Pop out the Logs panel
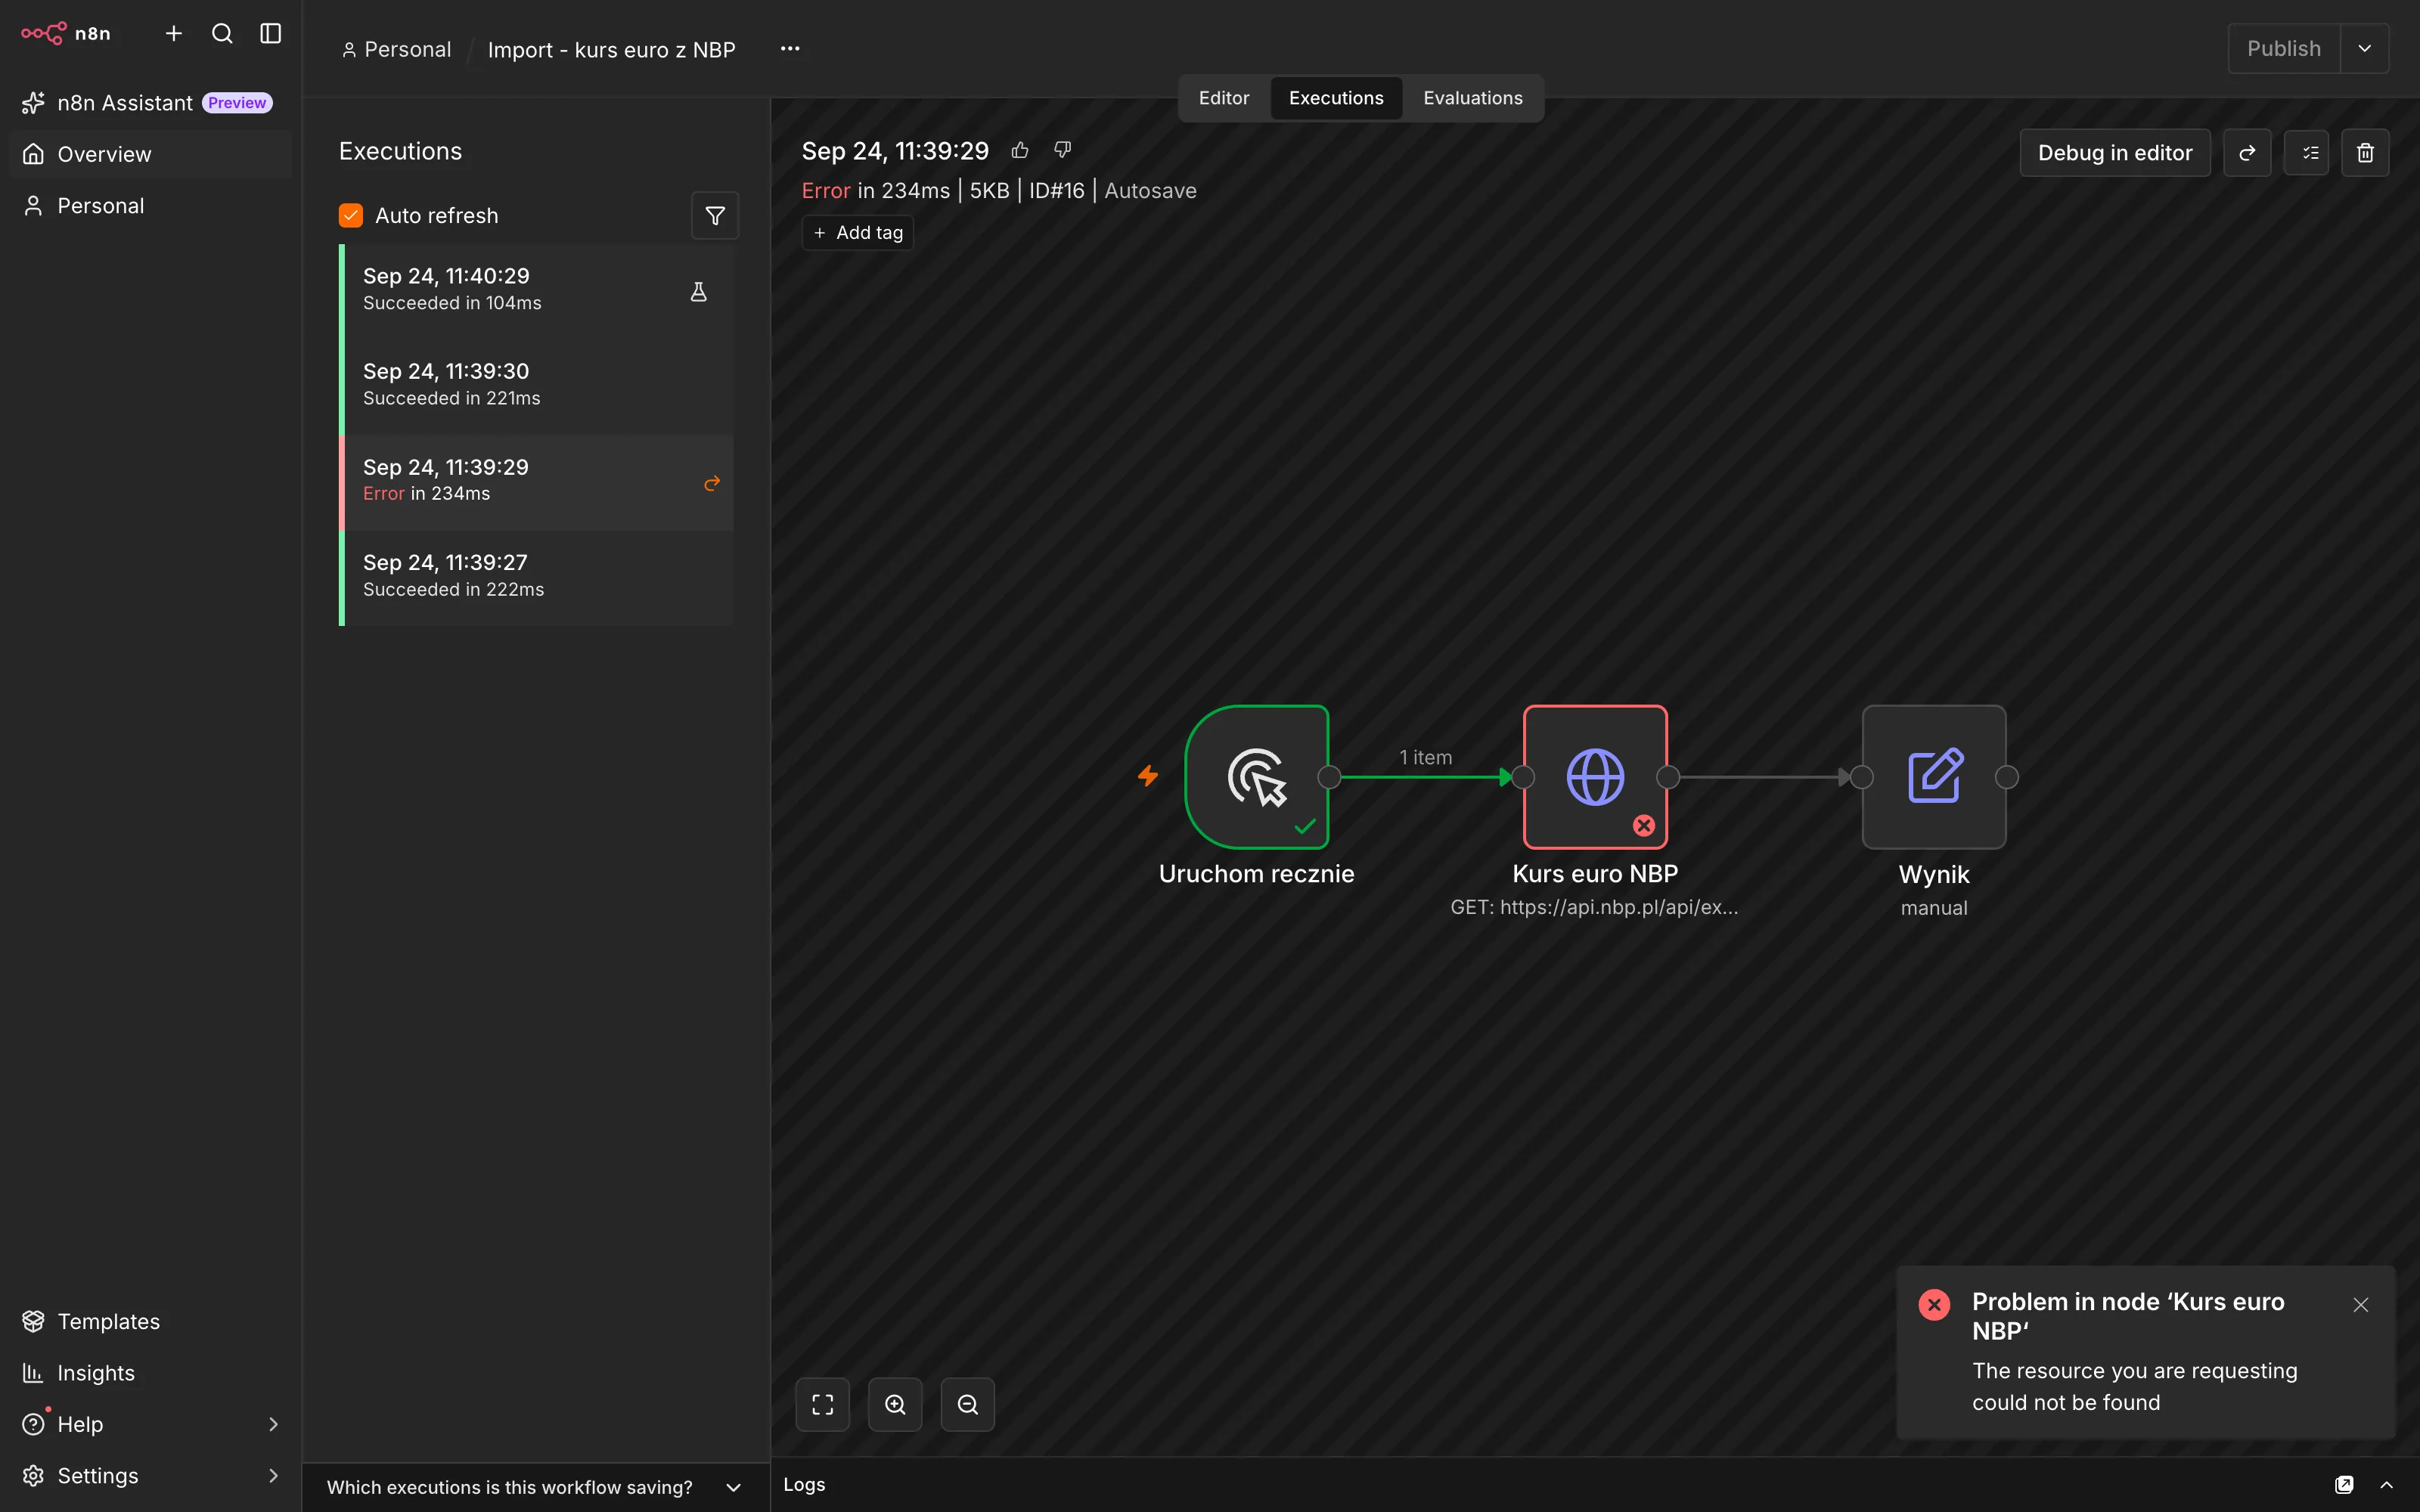 pyautogui.click(x=2344, y=1485)
